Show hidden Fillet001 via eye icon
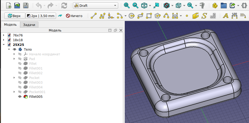 (x=20, y=68)
